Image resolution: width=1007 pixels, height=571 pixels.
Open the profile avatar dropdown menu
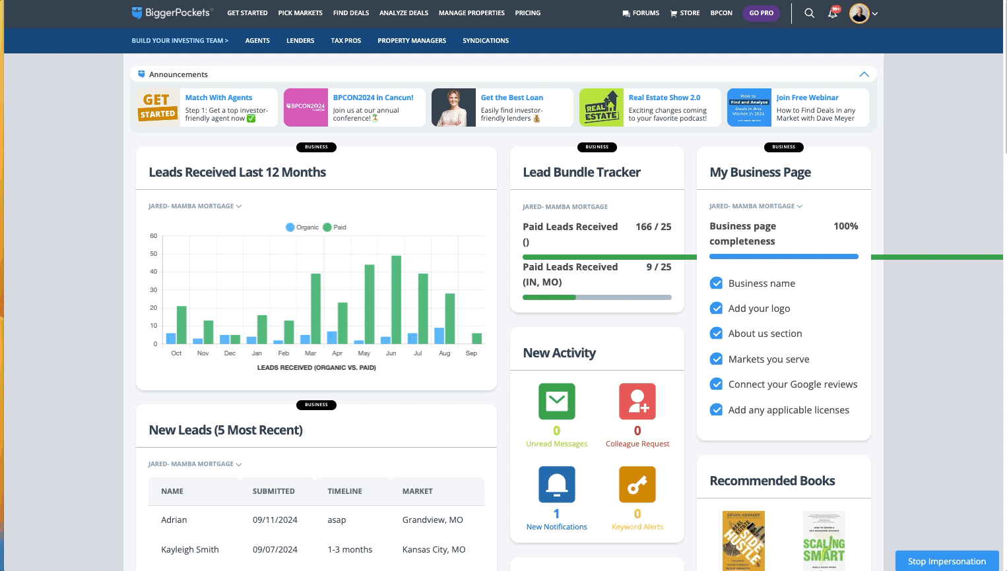[x=859, y=13]
